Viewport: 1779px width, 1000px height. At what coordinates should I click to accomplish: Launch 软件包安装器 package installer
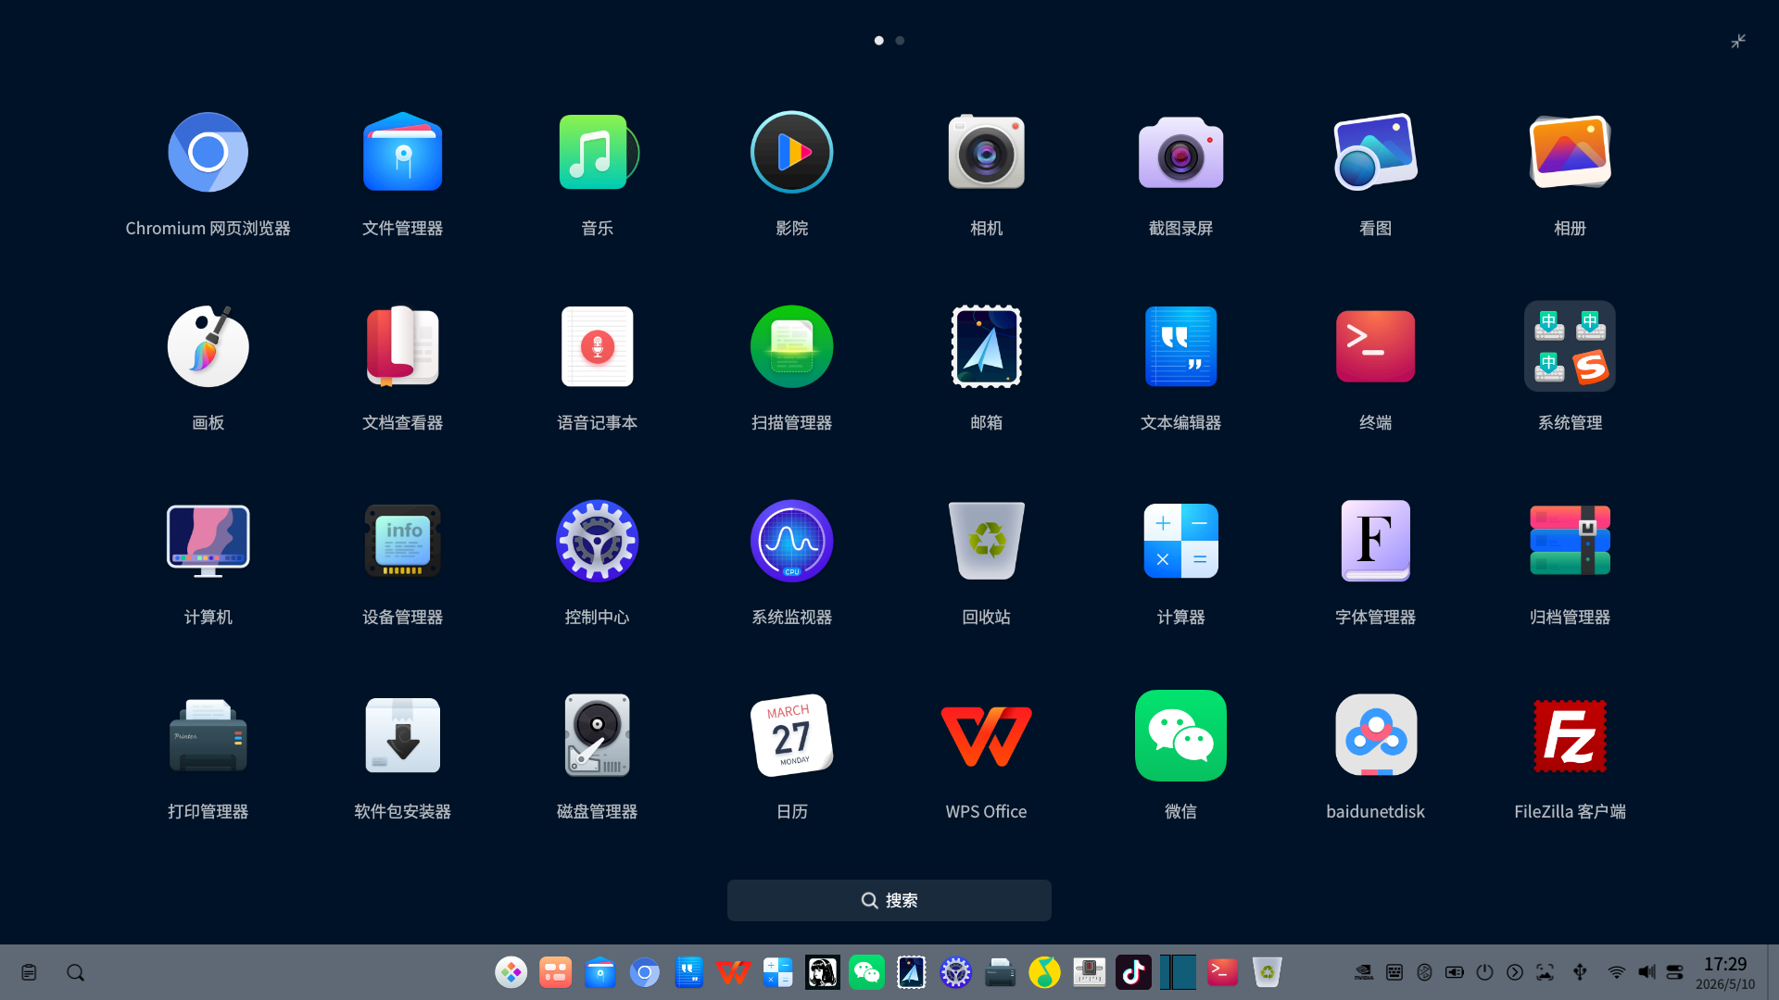click(x=402, y=736)
